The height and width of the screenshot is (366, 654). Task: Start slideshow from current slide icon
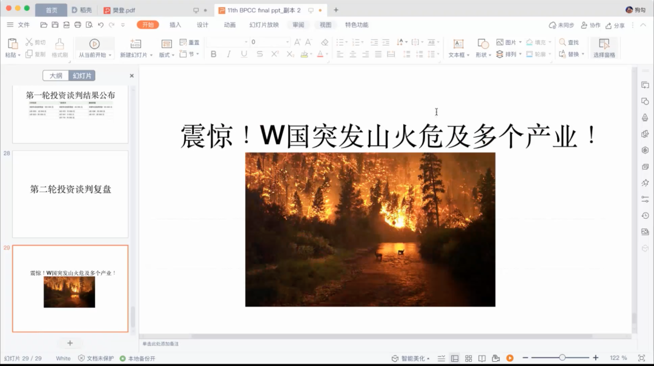[94, 44]
